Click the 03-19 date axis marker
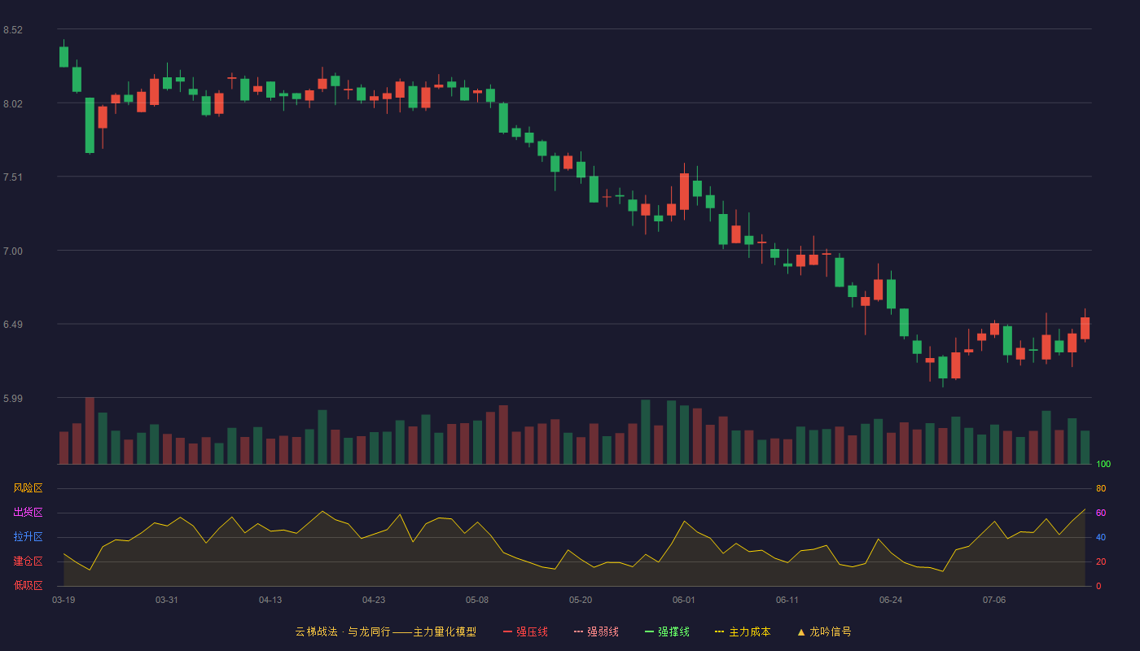Viewport: 1140px width, 651px height. tap(64, 600)
